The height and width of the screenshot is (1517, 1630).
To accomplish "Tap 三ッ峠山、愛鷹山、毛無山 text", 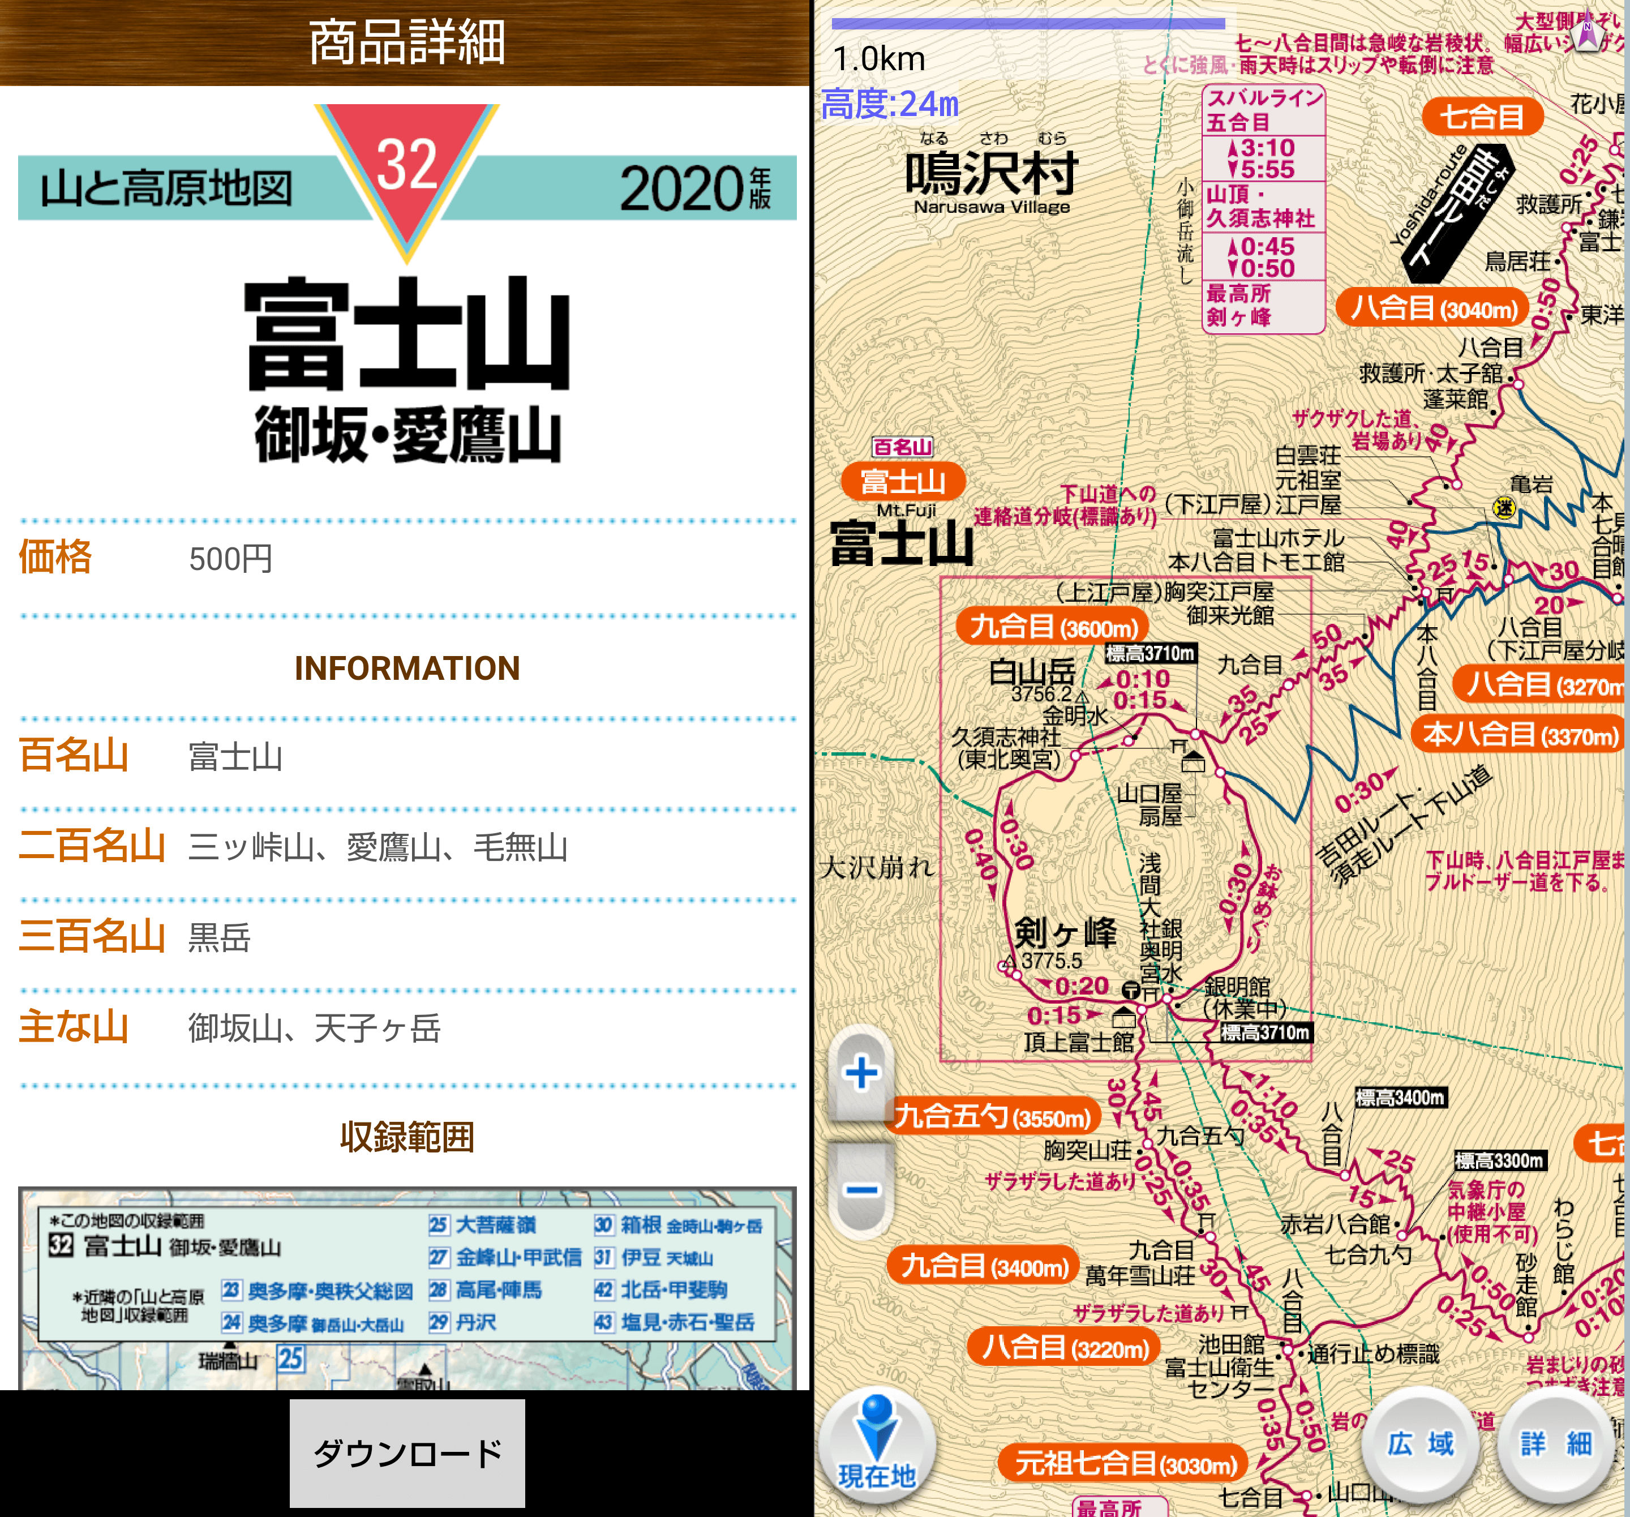I will pos(378,847).
